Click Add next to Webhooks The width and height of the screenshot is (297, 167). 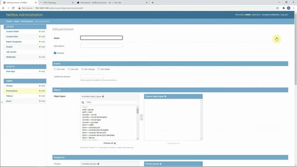[42, 57]
